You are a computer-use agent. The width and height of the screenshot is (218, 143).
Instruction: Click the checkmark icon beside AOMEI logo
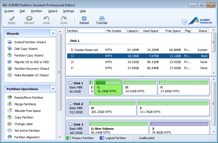tap(184, 22)
